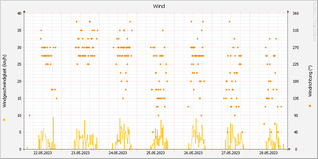This screenshot has width=318, height=159.
Task: Click the left axis value 35
Action: point(19,31)
